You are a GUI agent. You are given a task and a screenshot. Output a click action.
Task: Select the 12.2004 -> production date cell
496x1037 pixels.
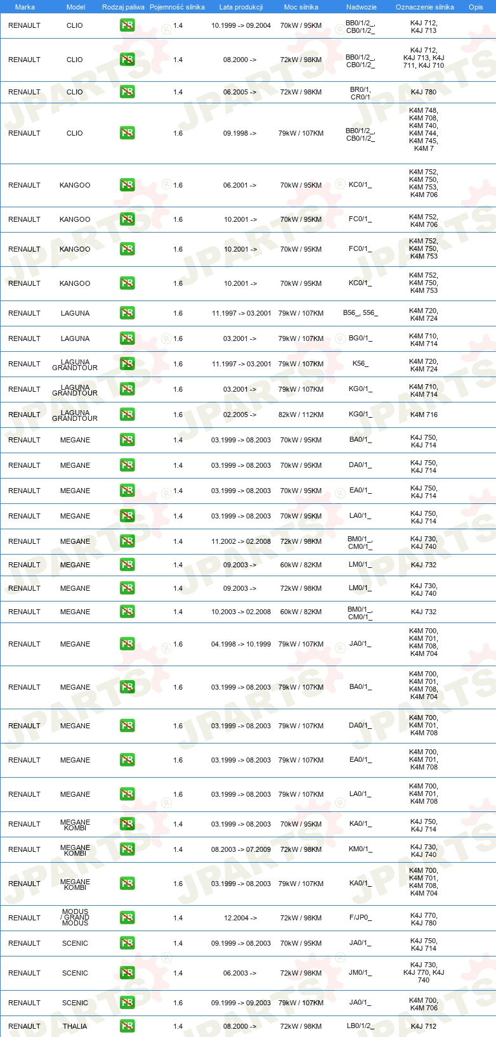click(x=240, y=918)
